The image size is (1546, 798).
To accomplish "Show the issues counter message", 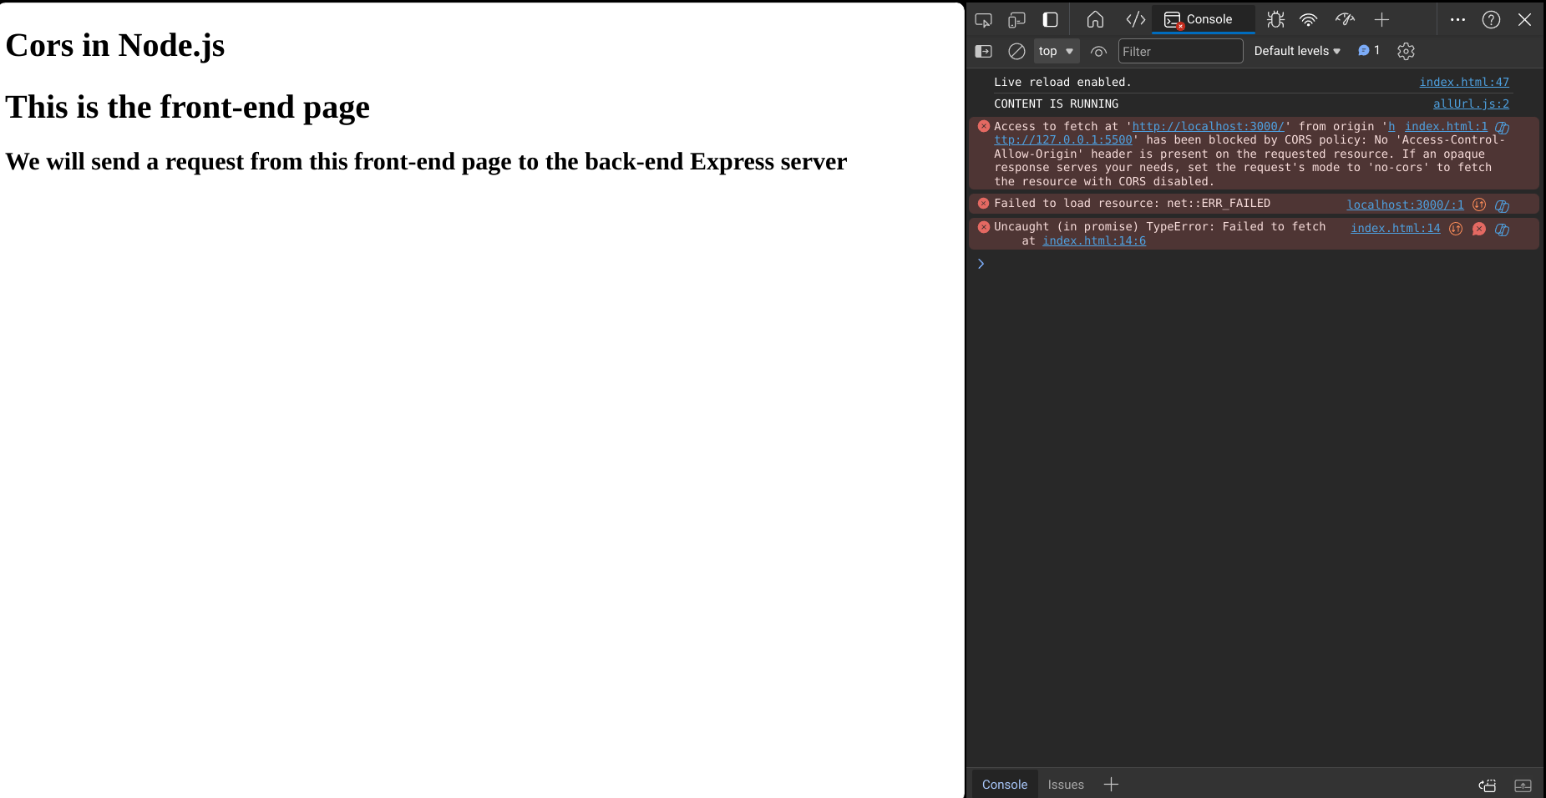I will [1368, 51].
